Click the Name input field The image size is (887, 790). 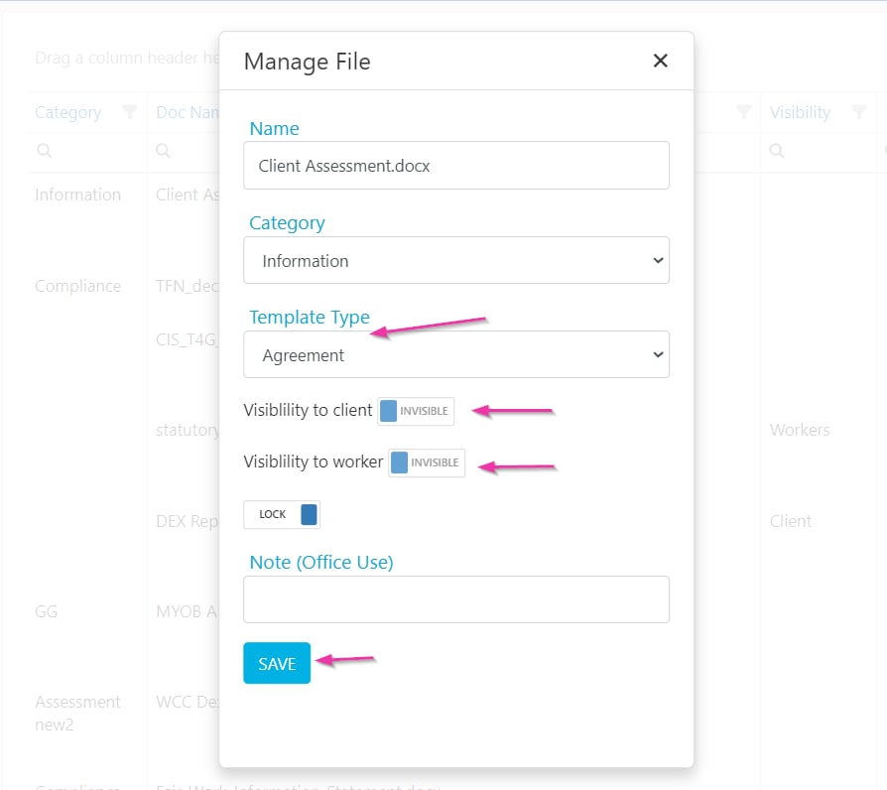pos(456,165)
